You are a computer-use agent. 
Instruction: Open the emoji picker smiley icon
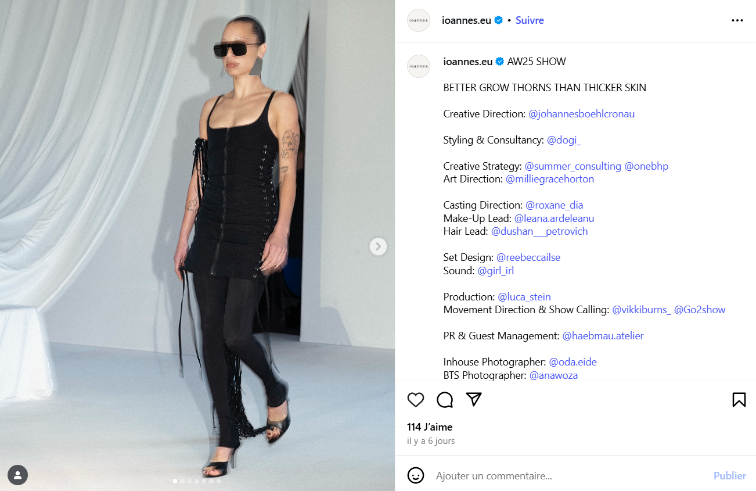click(416, 475)
